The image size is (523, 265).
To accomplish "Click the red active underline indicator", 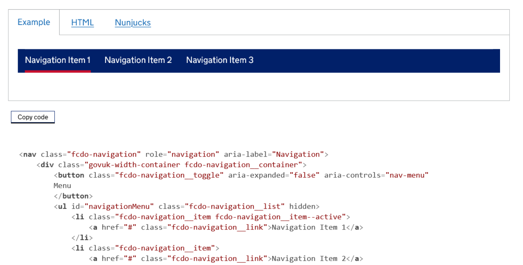I will tap(58, 71).
